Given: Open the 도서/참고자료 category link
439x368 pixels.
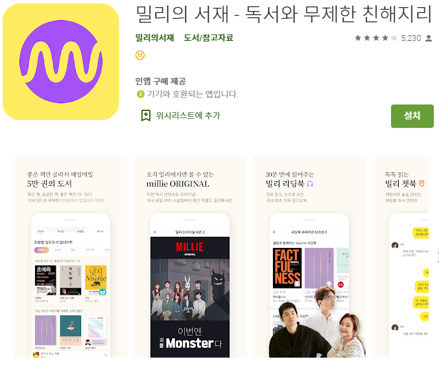Looking at the screenshot, I should click(208, 38).
